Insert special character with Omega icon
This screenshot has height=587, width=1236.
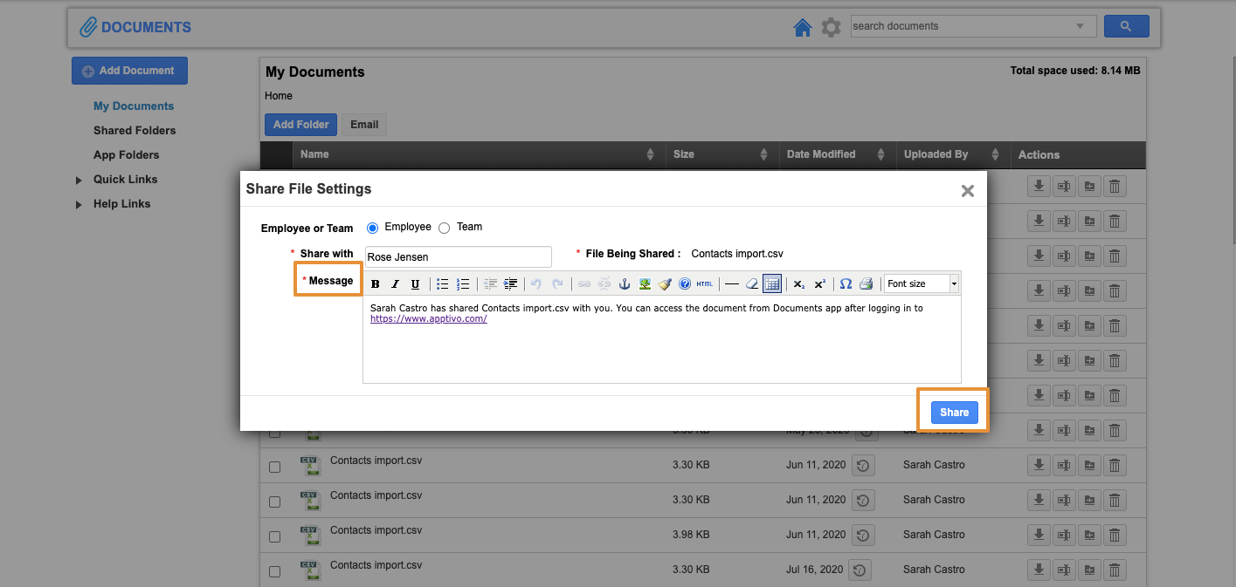click(x=846, y=284)
